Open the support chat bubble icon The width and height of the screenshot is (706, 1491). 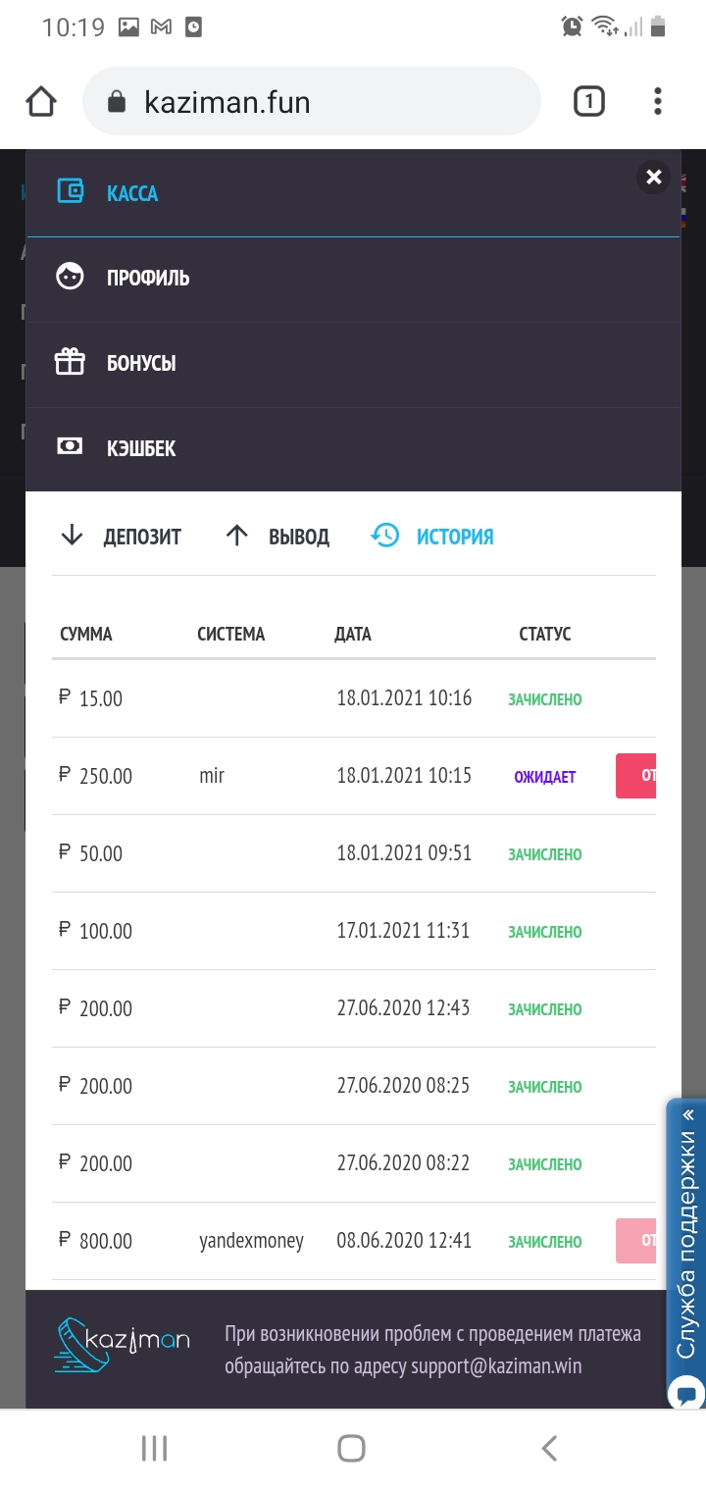tap(686, 1394)
